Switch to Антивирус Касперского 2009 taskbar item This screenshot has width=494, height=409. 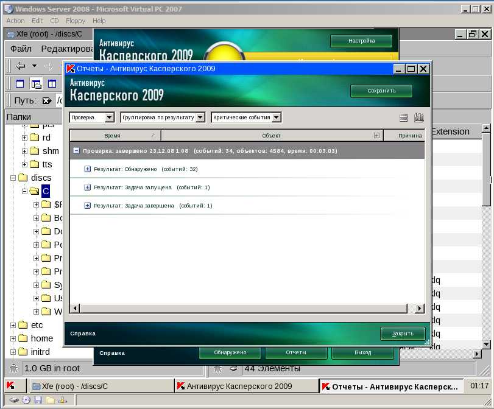pos(246,386)
